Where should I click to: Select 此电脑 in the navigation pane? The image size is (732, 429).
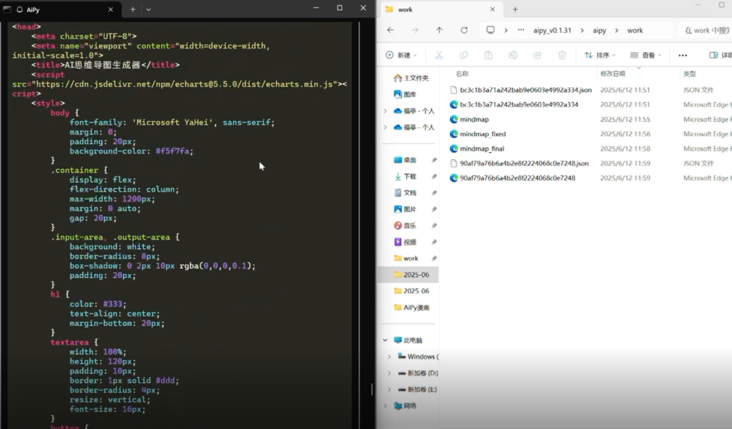tap(408, 341)
